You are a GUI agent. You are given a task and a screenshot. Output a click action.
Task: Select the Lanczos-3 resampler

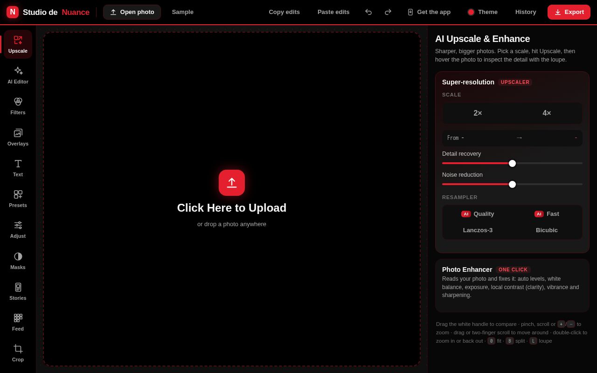(478, 230)
